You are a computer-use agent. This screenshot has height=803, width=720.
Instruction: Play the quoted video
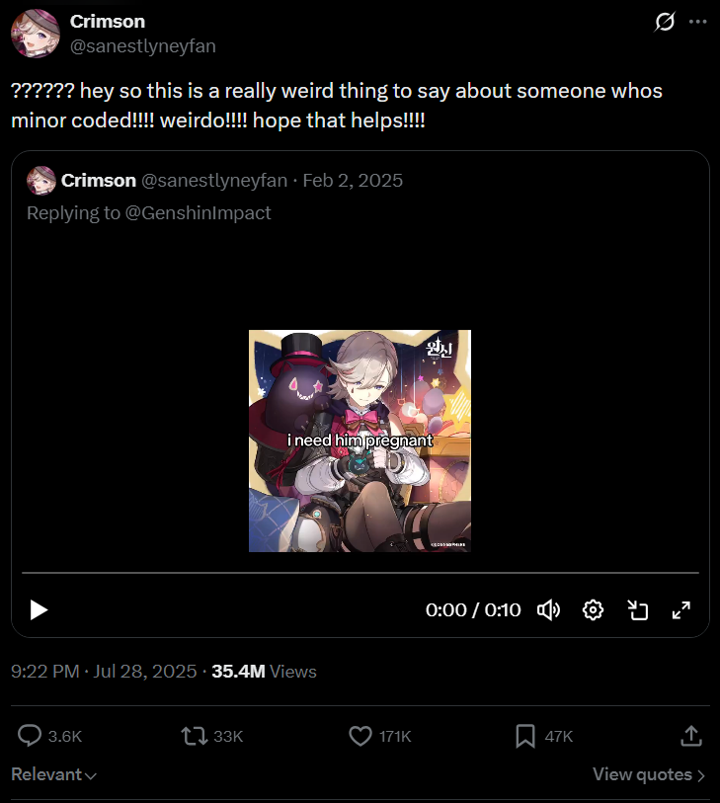(x=39, y=610)
